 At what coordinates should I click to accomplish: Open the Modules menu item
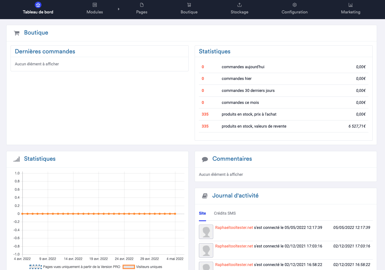[95, 12]
